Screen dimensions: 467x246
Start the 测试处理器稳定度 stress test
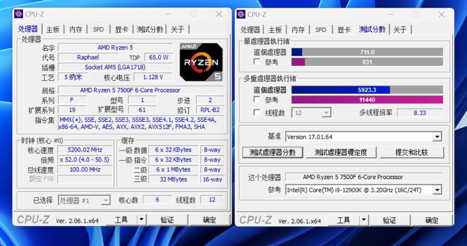(341, 152)
